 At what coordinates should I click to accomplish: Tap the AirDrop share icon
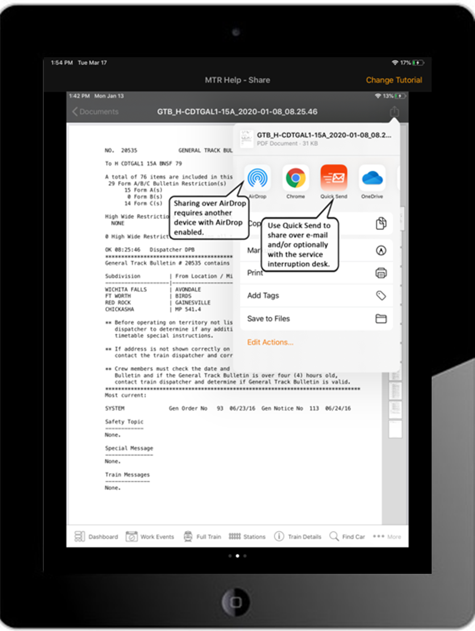coord(257,178)
